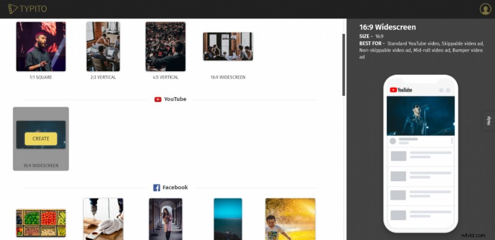Click the 'YouTube' section heading text
This screenshot has height=240, width=495.
[175, 99]
